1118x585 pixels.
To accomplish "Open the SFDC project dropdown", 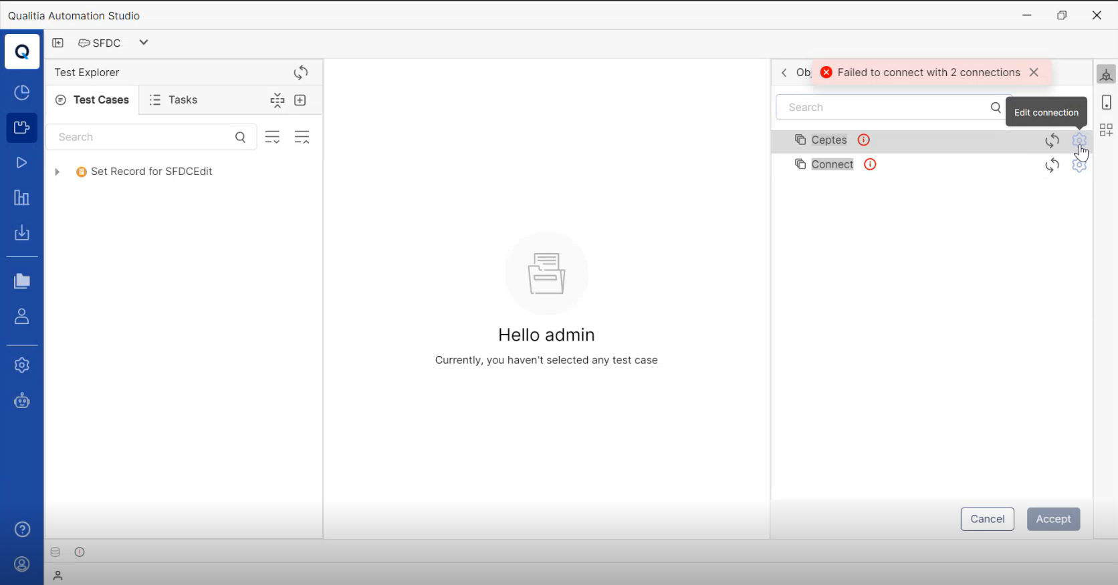I will (x=143, y=43).
